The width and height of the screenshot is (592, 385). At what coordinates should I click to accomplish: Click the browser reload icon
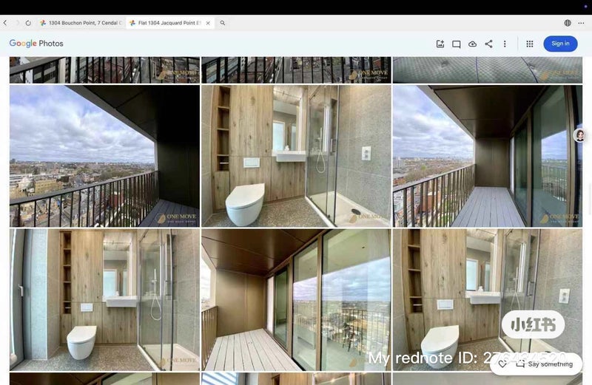click(x=28, y=23)
